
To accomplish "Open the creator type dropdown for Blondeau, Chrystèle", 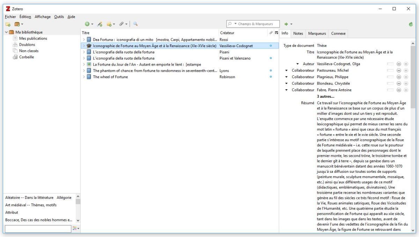I will pos(286,83).
